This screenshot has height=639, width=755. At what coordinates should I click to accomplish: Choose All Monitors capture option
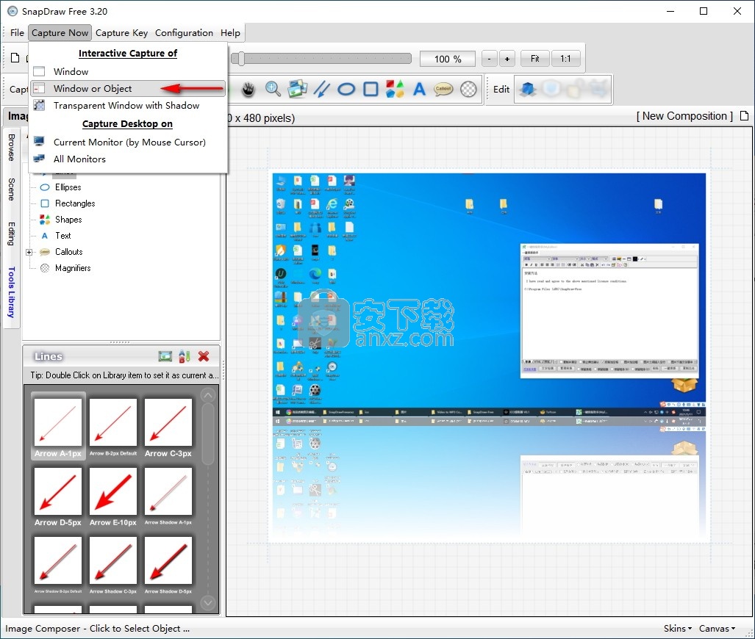coord(128,159)
